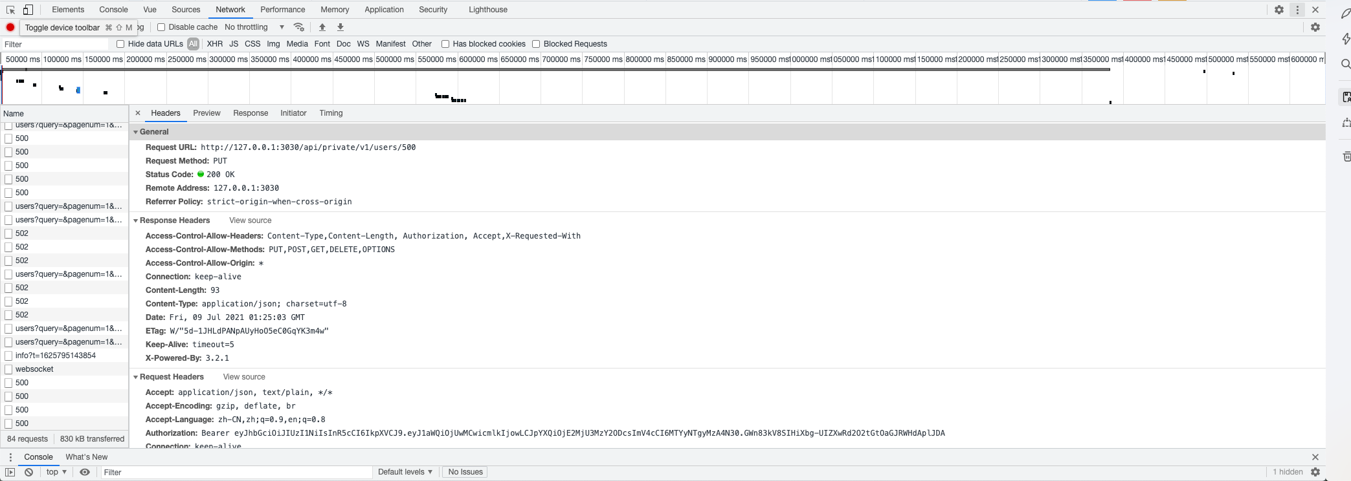This screenshot has height=481, width=1351.
Task: Select the websocket request row
Action: coord(65,369)
